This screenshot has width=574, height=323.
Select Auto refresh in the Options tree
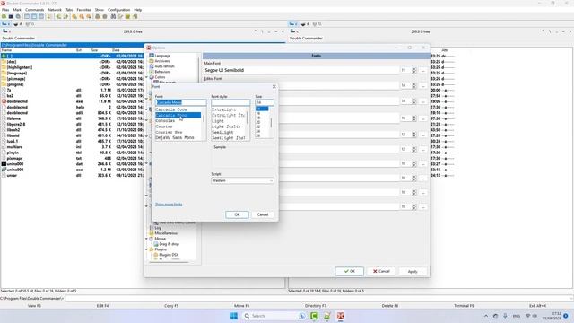pyautogui.click(x=164, y=66)
